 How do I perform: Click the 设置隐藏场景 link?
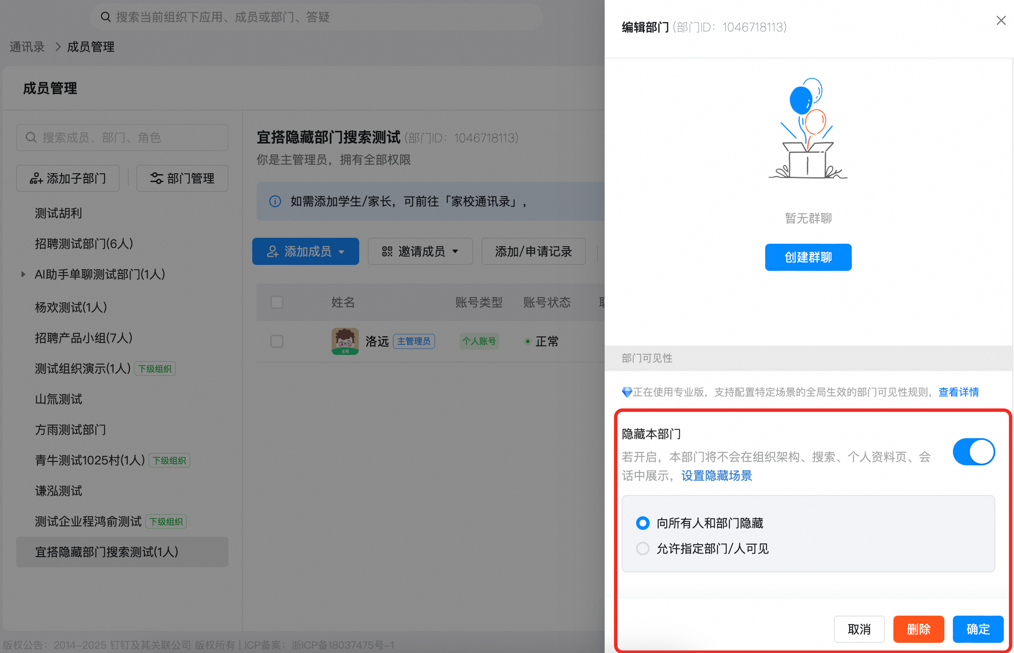716,476
